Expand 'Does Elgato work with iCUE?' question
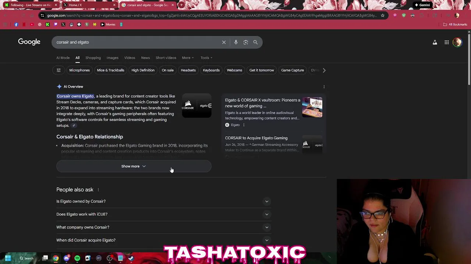 [164, 214]
